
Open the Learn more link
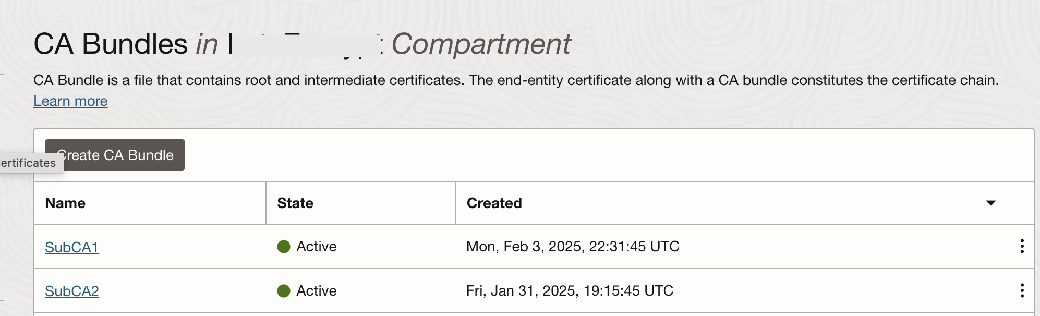(70, 101)
